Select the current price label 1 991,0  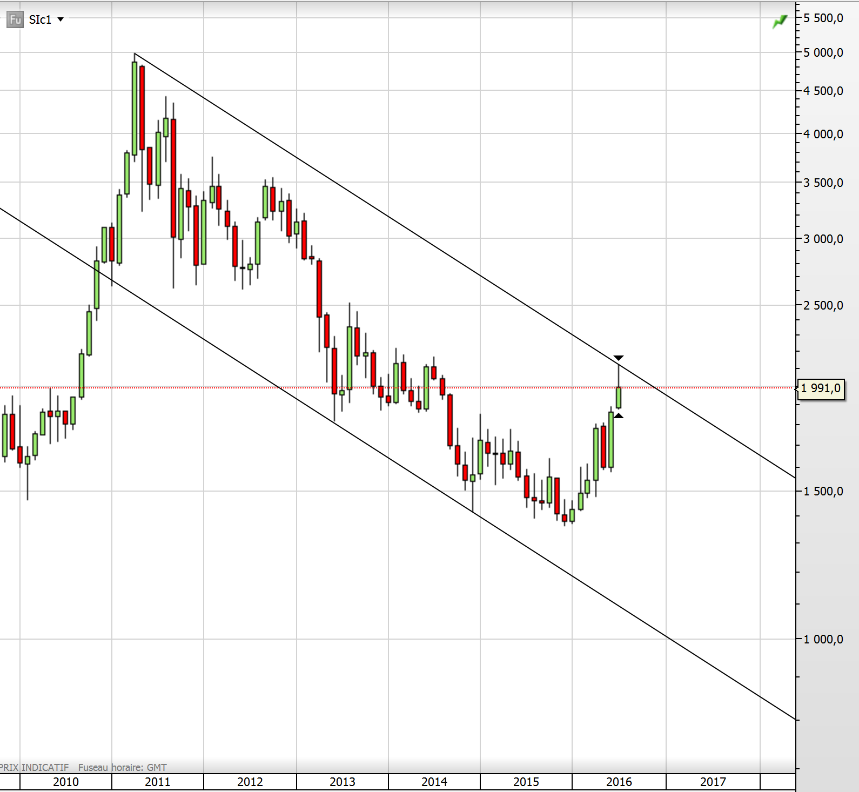[821, 388]
